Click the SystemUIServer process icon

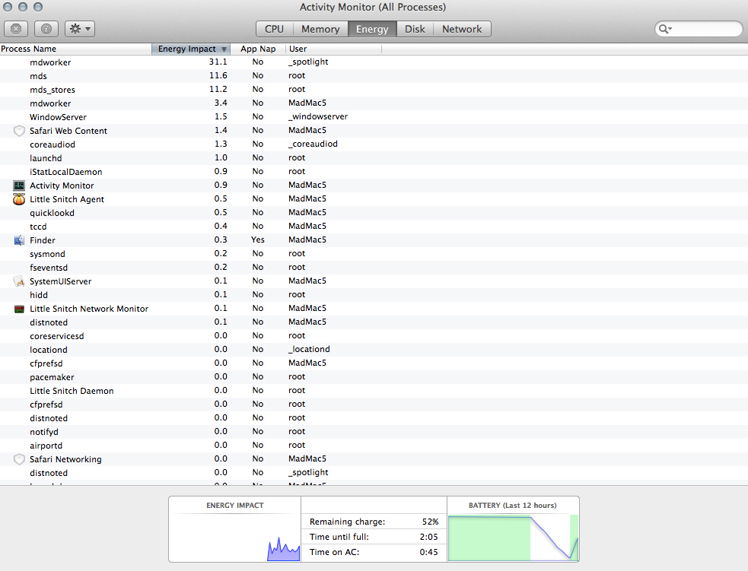(19, 281)
